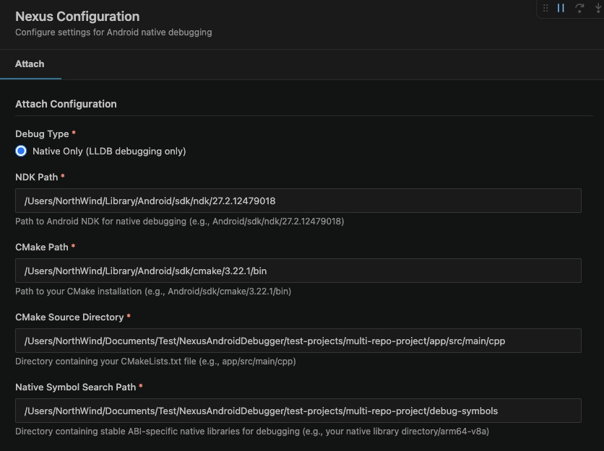Viewport: 604px width, 451px height.
Task: Click 'Configure settings for Android native debugging' subtitle
Action: [x=113, y=32]
